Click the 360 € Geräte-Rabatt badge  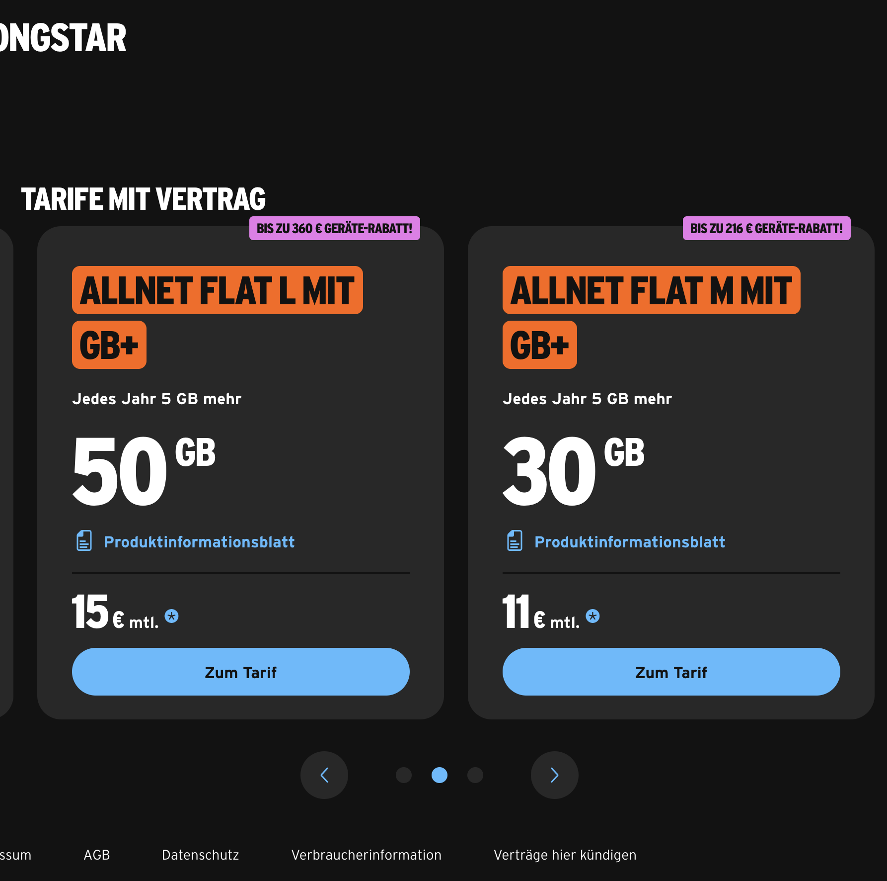pos(335,229)
